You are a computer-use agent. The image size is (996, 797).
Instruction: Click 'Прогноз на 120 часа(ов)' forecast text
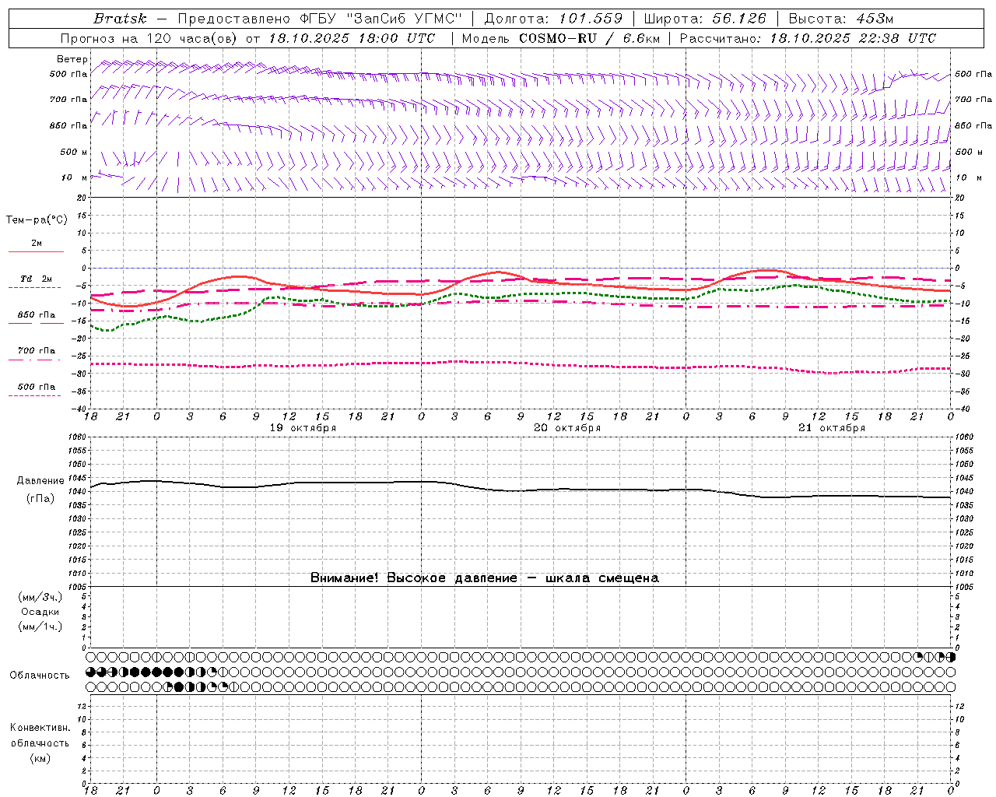[149, 38]
